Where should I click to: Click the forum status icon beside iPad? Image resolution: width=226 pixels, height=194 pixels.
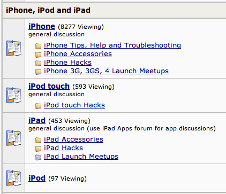click(13, 138)
